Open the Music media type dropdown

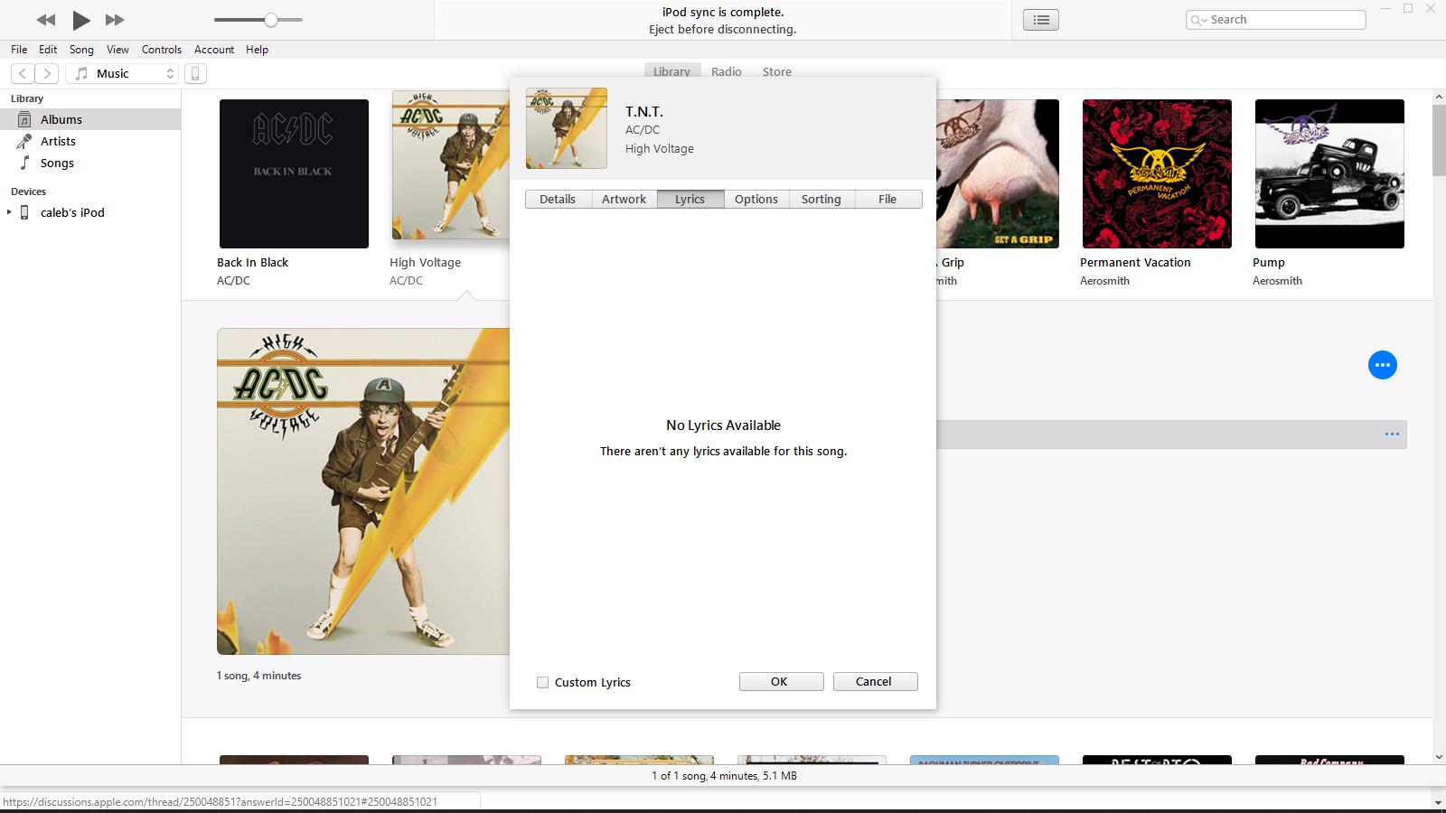123,73
